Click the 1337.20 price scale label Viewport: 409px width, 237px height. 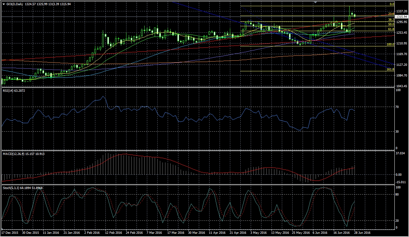[402, 11]
